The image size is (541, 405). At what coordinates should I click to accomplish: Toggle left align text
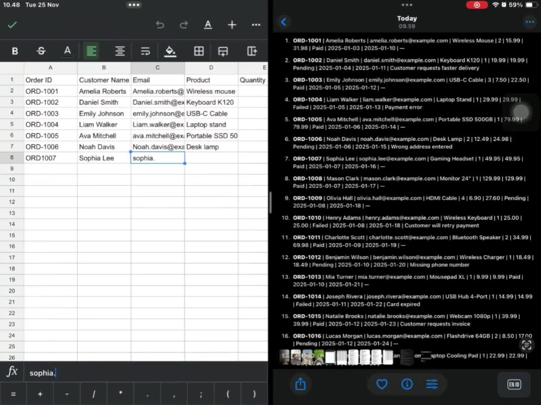click(91, 51)
